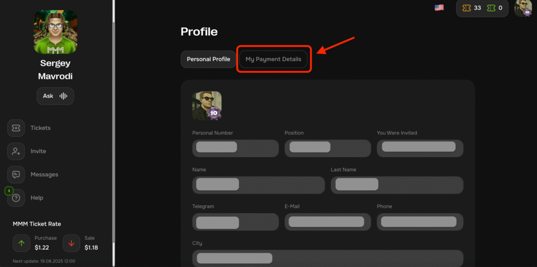This screenshot has width=537, height=267.
Task: Select the Personal Profile tab
Action: click(x=208, y=59)
